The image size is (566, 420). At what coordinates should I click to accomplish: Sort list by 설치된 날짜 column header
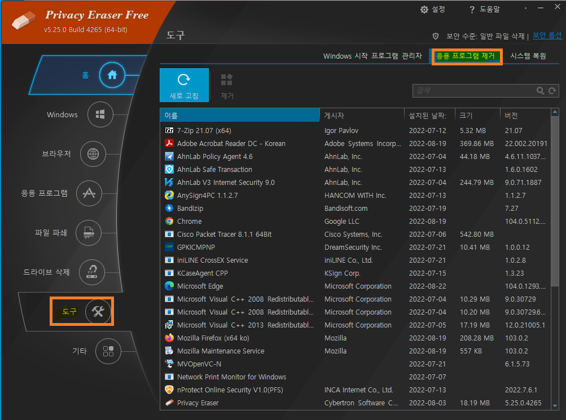click(429, 116)
